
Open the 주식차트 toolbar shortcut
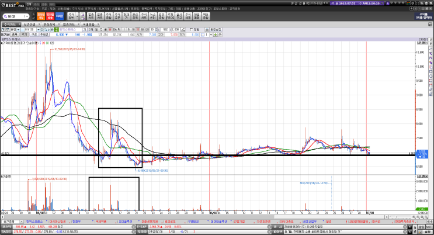[144, 16]
